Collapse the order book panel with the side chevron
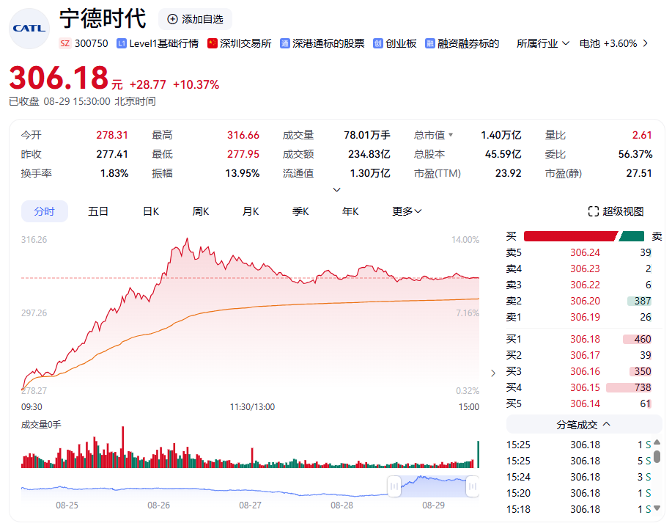The height and width of the screenshot is (526, 672). (x=493, y=373)
